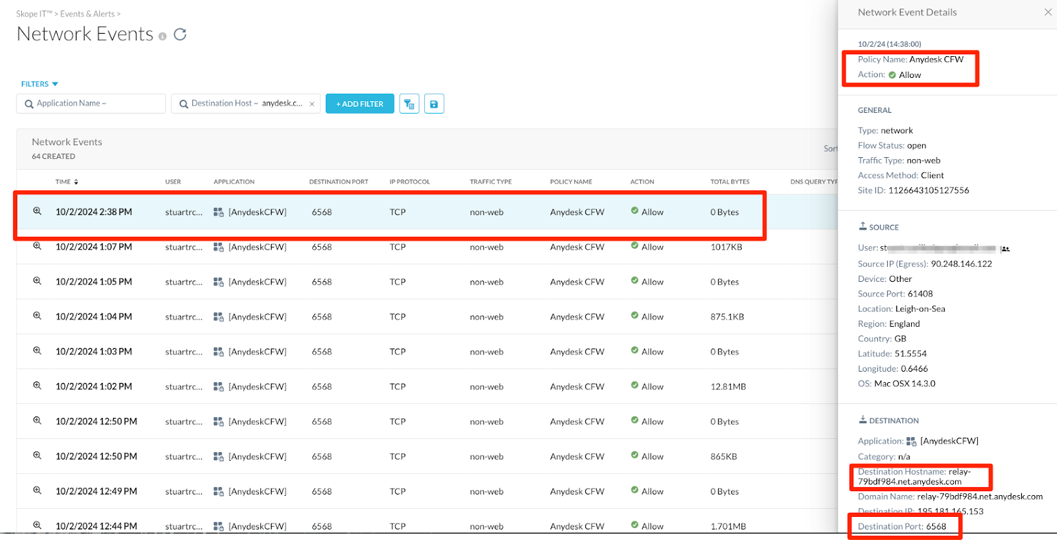Image resolution: width=1057 pixels, height=540 pixels.
Task: Open details for the 1:05 PM event
Action: point(38,281)
